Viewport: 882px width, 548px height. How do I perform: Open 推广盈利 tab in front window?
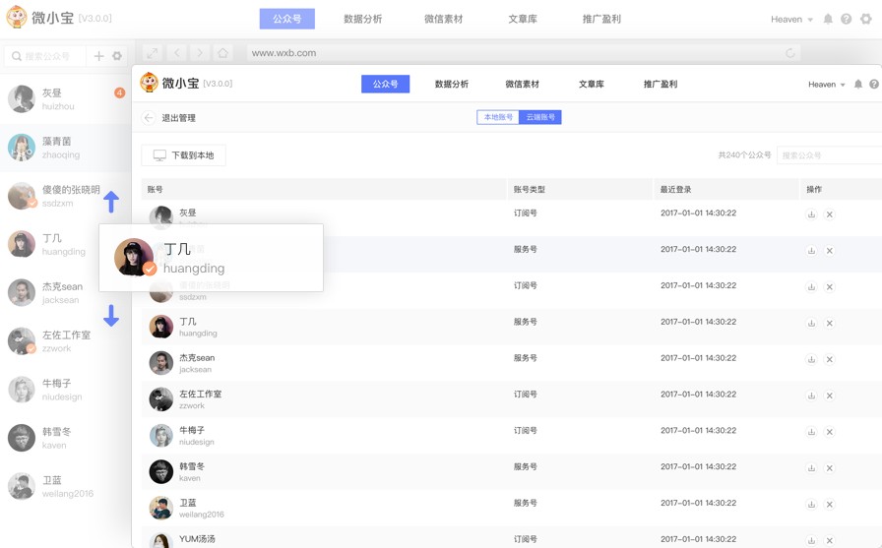[660, 84]
